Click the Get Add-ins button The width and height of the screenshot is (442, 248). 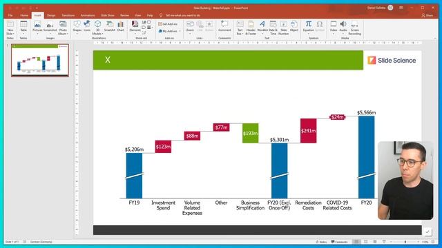[x=168, y=24]
